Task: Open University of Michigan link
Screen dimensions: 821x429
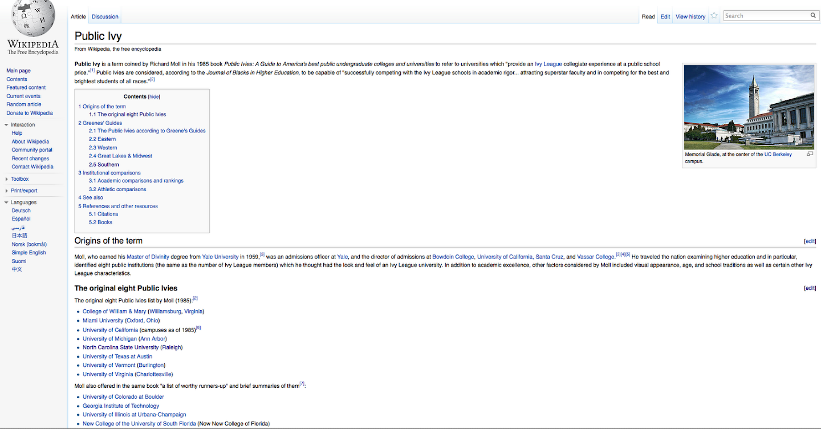Action: [109, 339]
